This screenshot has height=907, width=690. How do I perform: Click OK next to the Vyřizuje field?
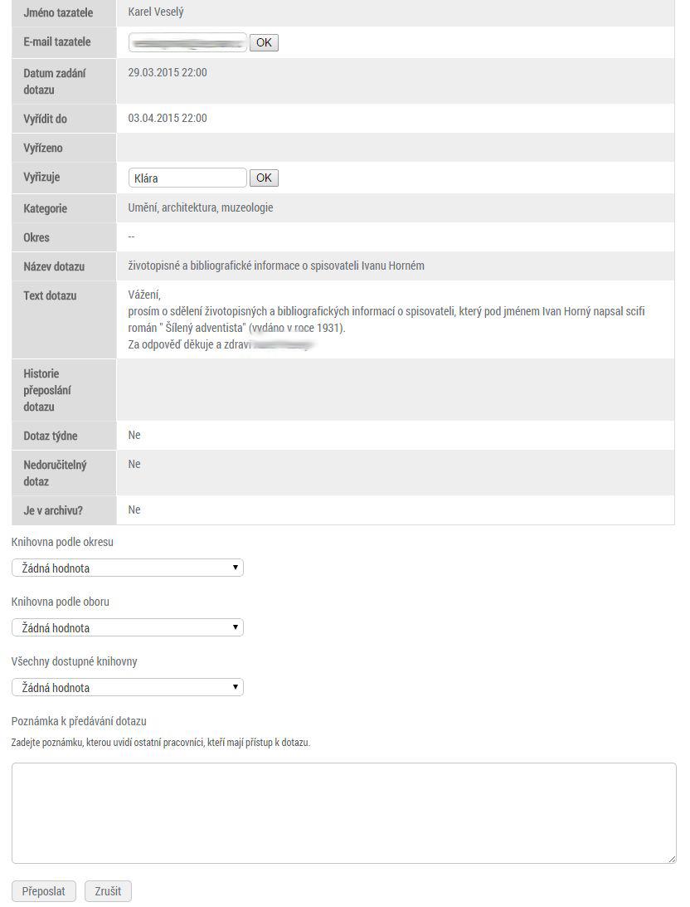pos(264,178)
